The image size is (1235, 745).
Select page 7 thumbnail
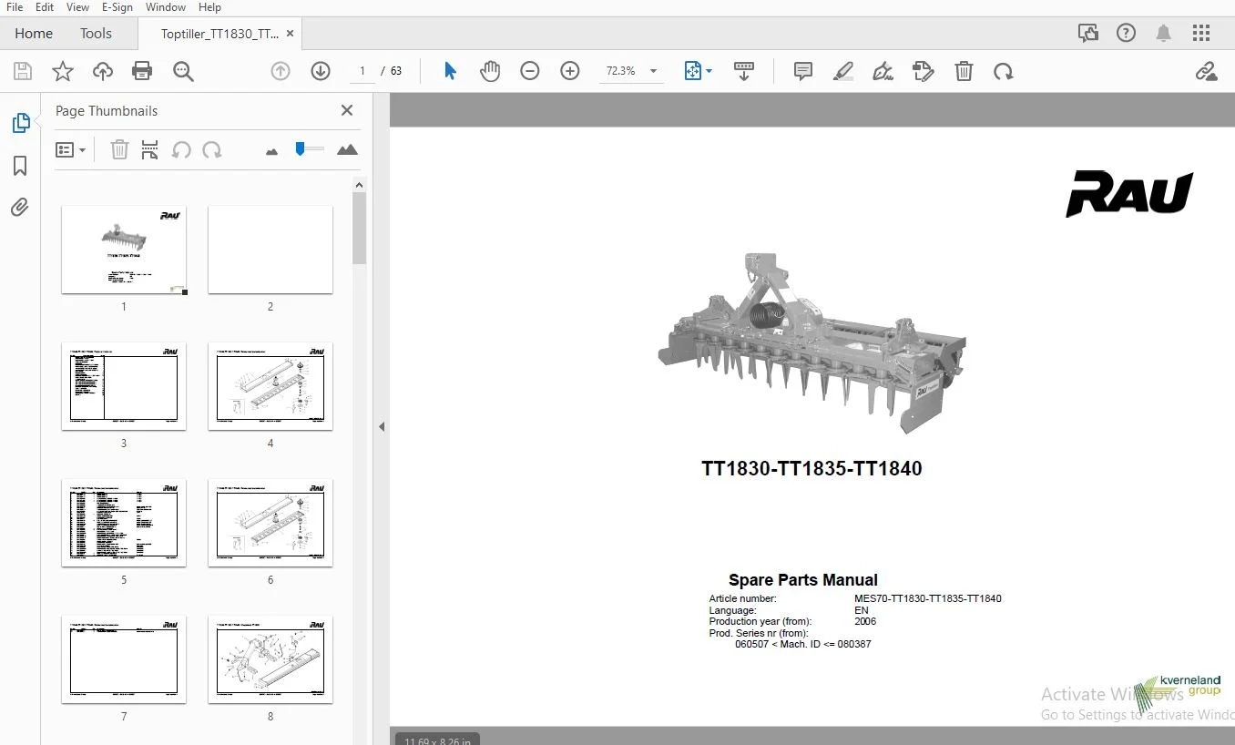click(124, 659)
